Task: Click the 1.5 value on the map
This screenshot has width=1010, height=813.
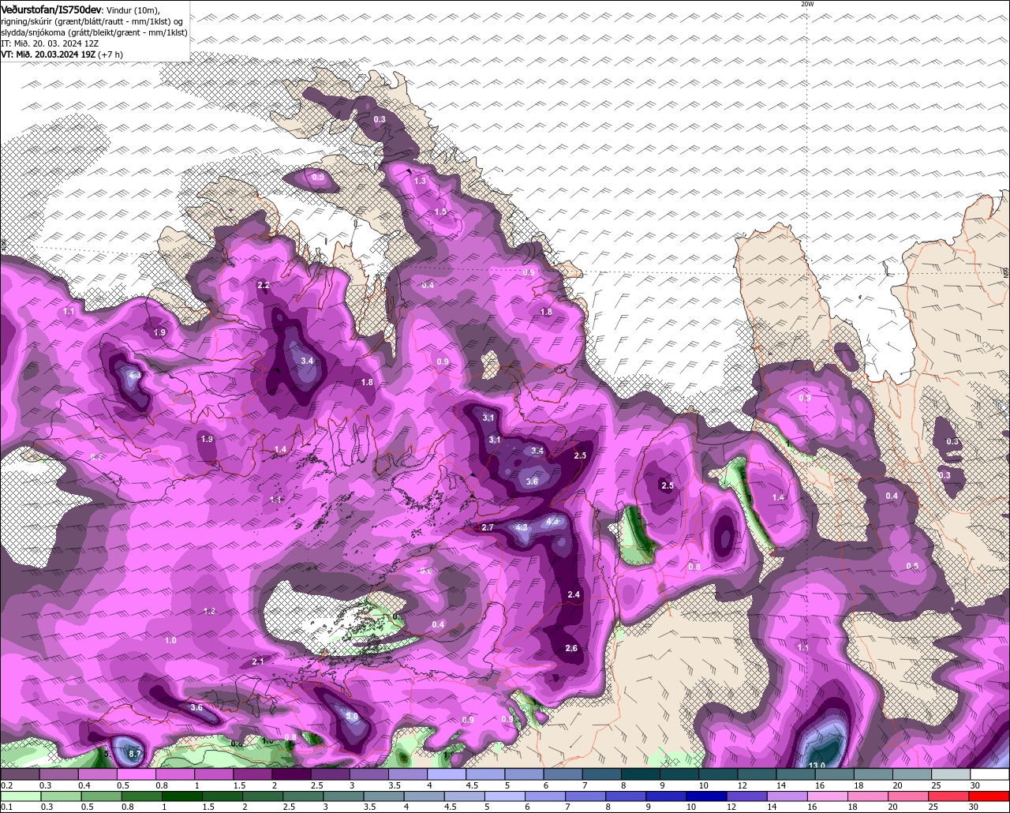Action: (440, 212)
